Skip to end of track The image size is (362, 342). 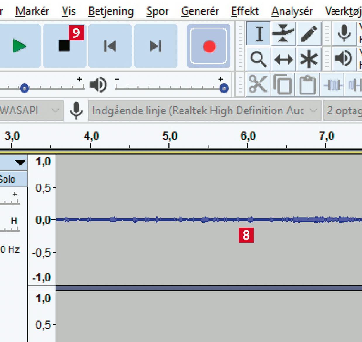156,46
